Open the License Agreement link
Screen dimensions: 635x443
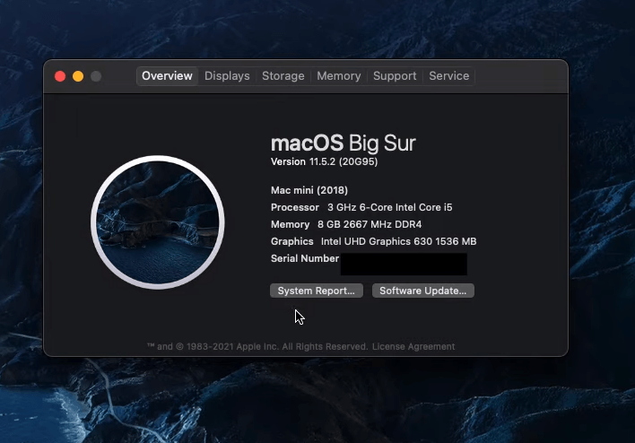click(x=413, y=347)
